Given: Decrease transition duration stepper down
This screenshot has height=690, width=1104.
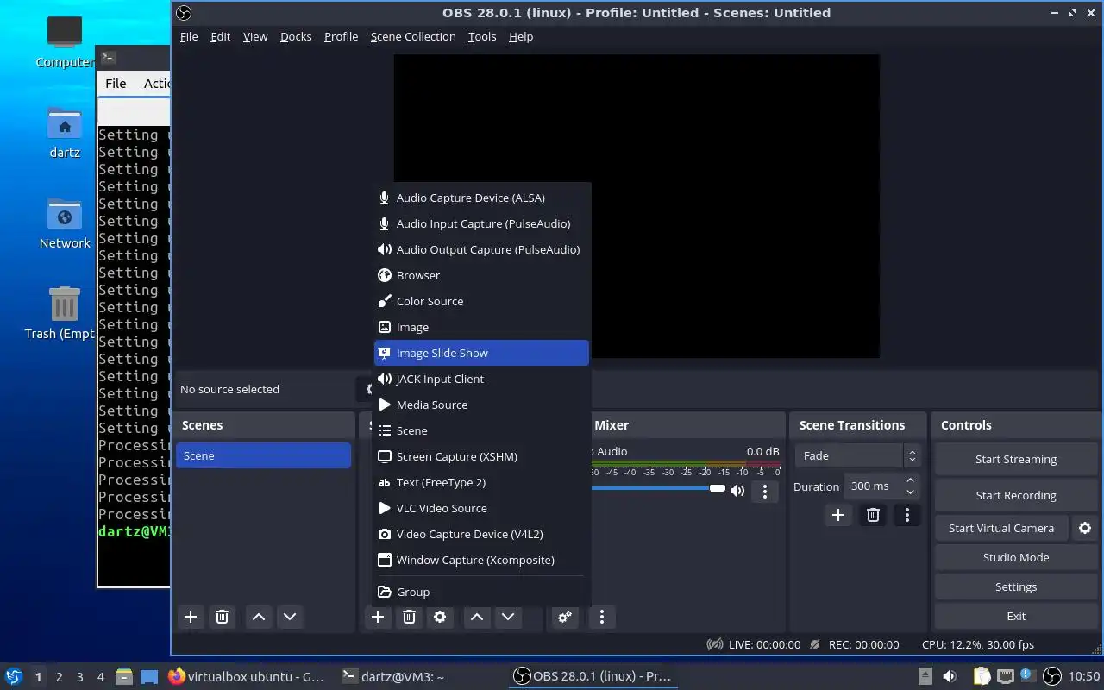Looking at the screenshot, I should click(x=910, y=492).
